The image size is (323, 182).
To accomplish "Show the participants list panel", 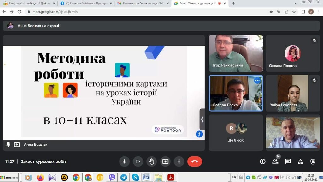I will [275, 161].
